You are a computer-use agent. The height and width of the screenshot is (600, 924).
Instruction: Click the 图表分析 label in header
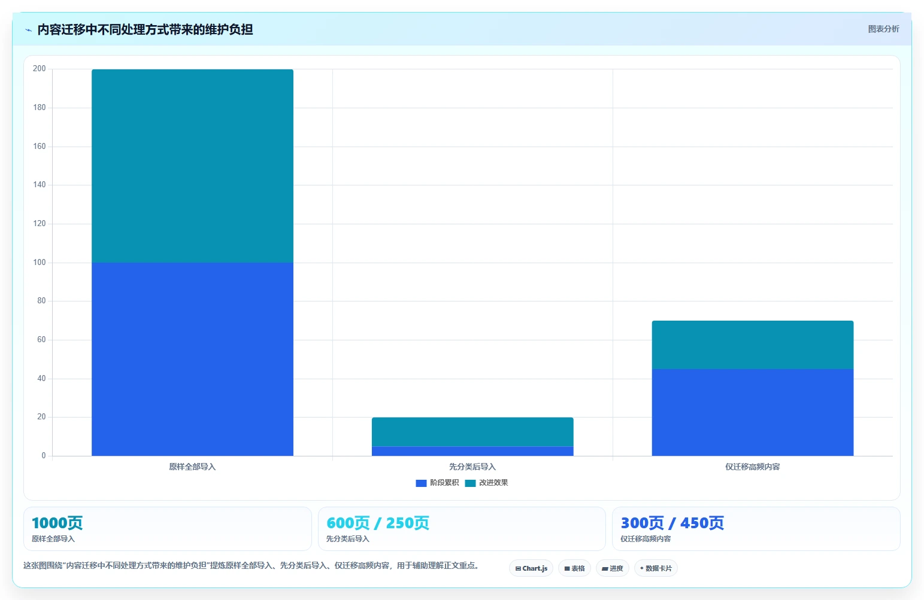(883, 29)
